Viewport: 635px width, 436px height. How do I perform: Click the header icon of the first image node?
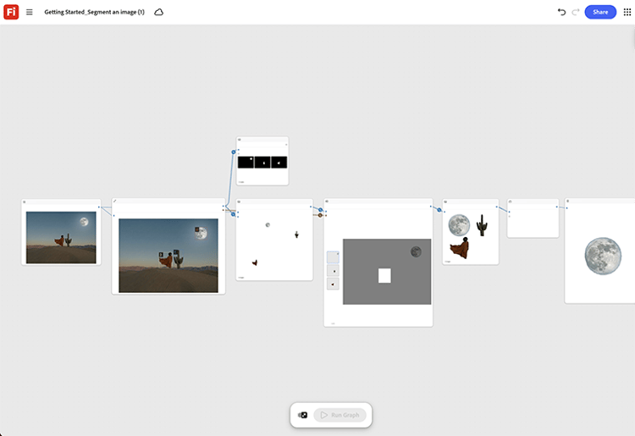pyautogui.click(x=25, y=202)
